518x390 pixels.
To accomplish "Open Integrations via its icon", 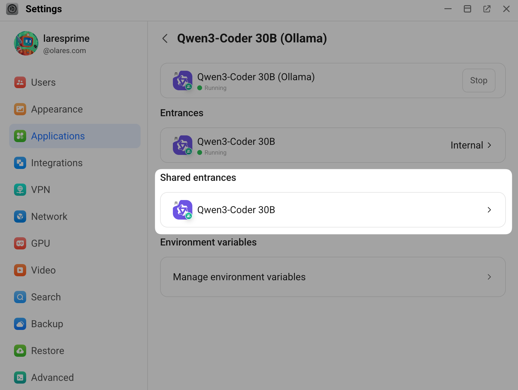I will pos(20,163).
